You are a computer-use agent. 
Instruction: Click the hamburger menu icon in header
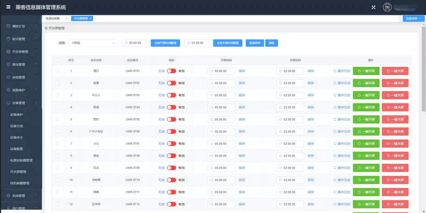(8, 7)
